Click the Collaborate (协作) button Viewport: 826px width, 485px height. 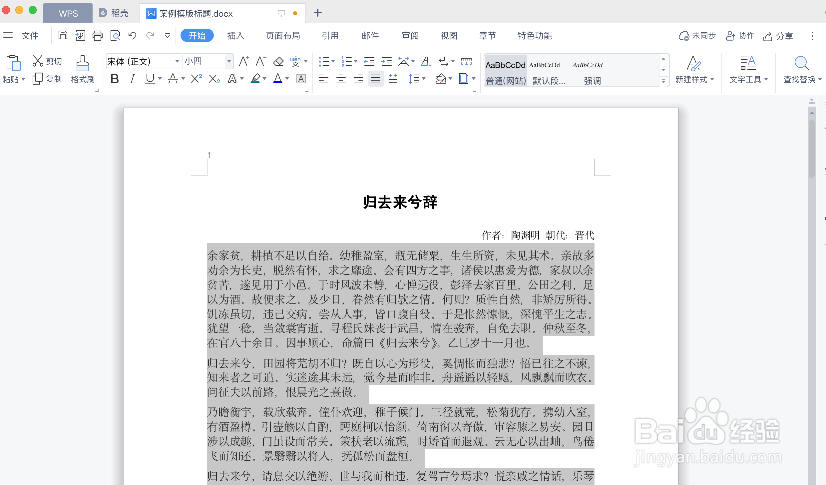(740, 36)
